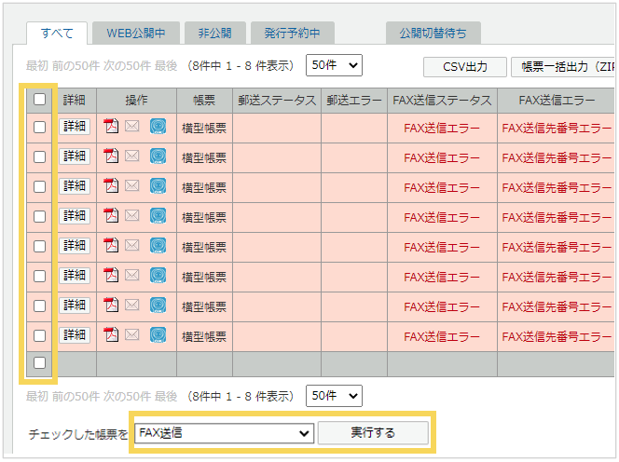Click the blue round icon in the first row
619x462 pixels.
[x=158, y=127]
